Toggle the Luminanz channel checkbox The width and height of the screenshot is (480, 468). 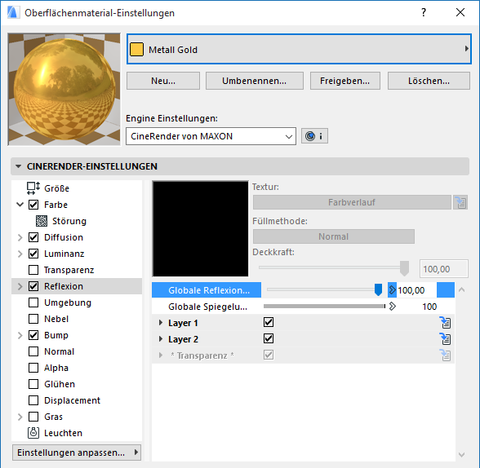33,254
